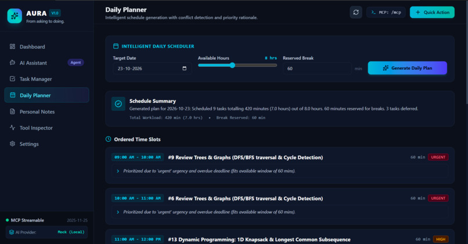This screenshot has width=468, height=244.
Task: Click the refresh icon button in header
Action: coord(356,12)
